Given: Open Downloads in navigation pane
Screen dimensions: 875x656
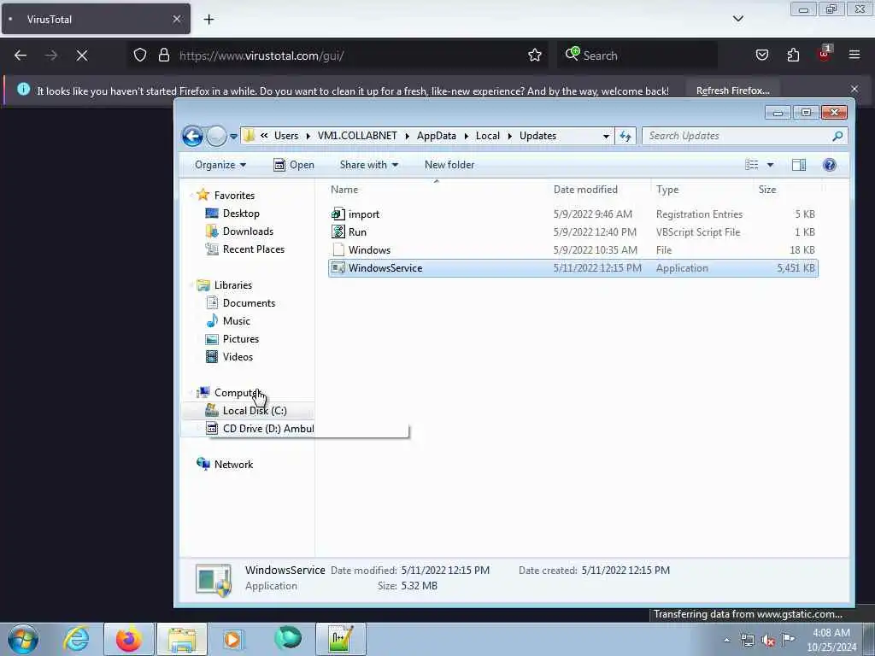Looking at the screenshot, I should pyautogui.click(x=248, y=231).
